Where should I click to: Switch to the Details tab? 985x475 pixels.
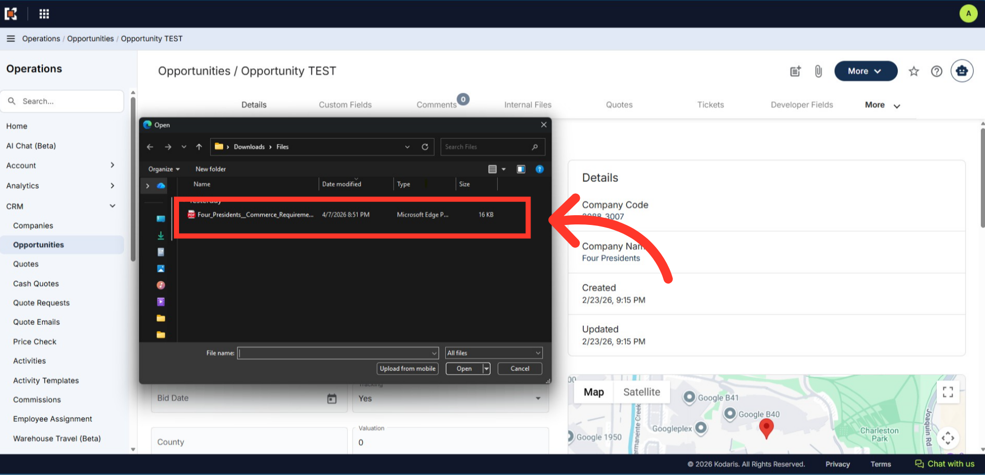(254, 105)
